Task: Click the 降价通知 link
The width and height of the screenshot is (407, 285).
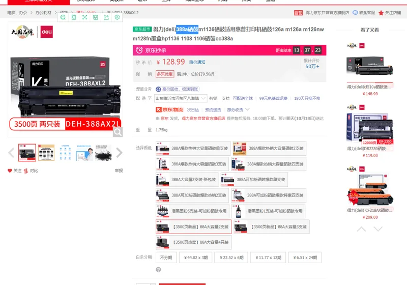Action: pyautogui.click(x=197, y=62)
